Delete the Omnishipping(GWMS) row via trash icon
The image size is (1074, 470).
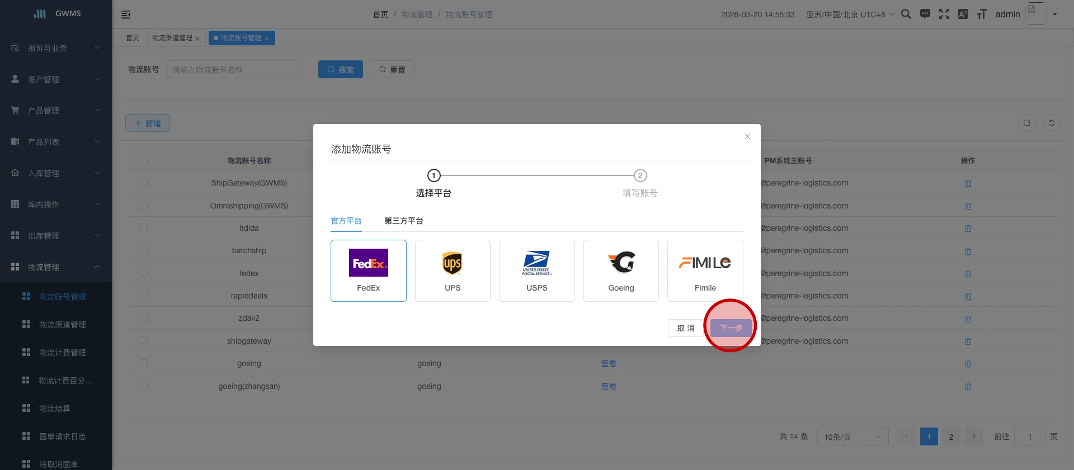(x=968, y=206)
